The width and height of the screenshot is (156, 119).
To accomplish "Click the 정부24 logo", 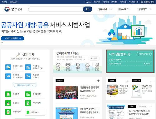I will pos(13,9).
